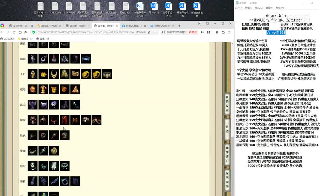Select the white robe in 景行 row

tap(54, 166)
